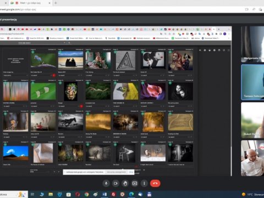The width and height of the screenshot is (264, 198).
Task: Open the boat silhouette at sunset thumbnail
Action: [x=70, y=60]
